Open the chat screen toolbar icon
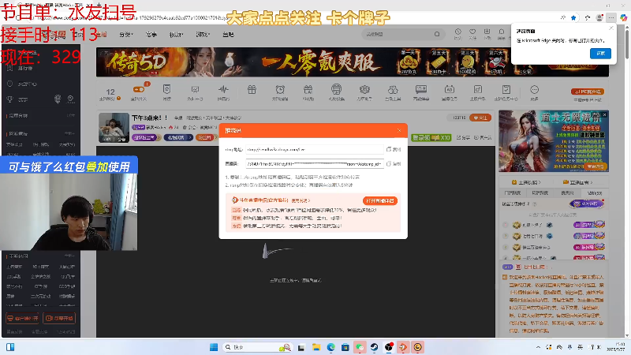The image size is (631, 355). (x=421, y=92)
